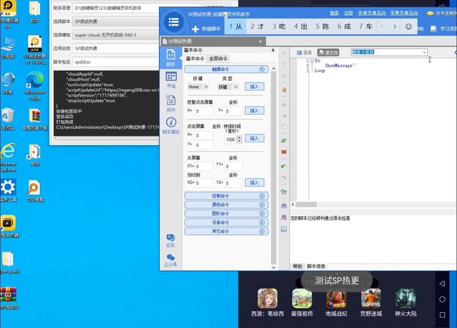The height and width of the screenshot is (328, 457).
Task: Click the 应用名称 field in packer window
Action: pyautogui.click(x=116, y=49)
